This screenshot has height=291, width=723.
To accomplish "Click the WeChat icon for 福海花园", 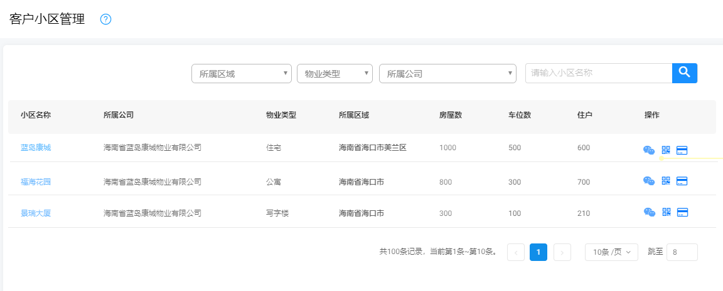I will (649, 181).
